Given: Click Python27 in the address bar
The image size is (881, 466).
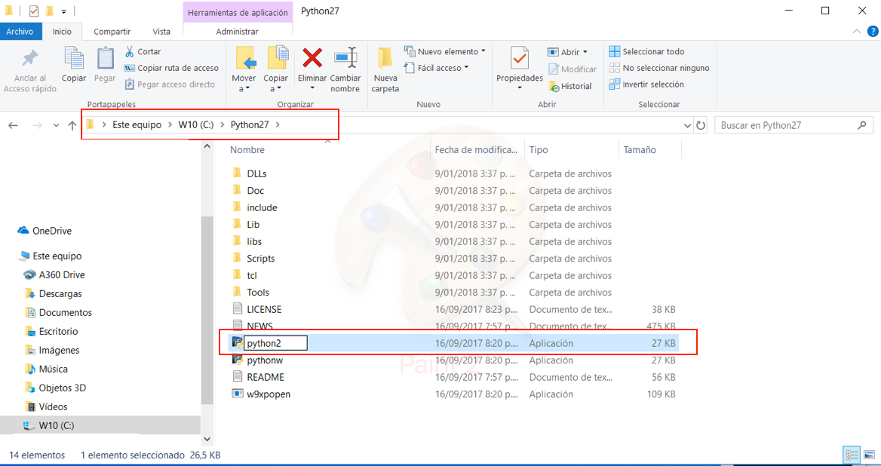Looking at the screenshot, I should (250, 124).
